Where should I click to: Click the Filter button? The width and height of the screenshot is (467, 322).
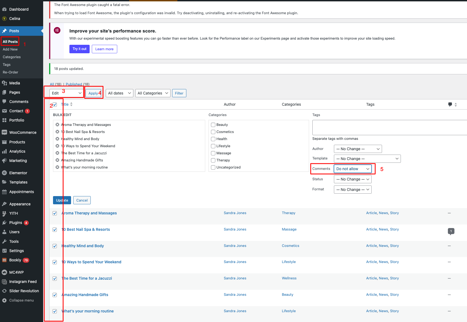pyautogui.click(x=179, y=93)
